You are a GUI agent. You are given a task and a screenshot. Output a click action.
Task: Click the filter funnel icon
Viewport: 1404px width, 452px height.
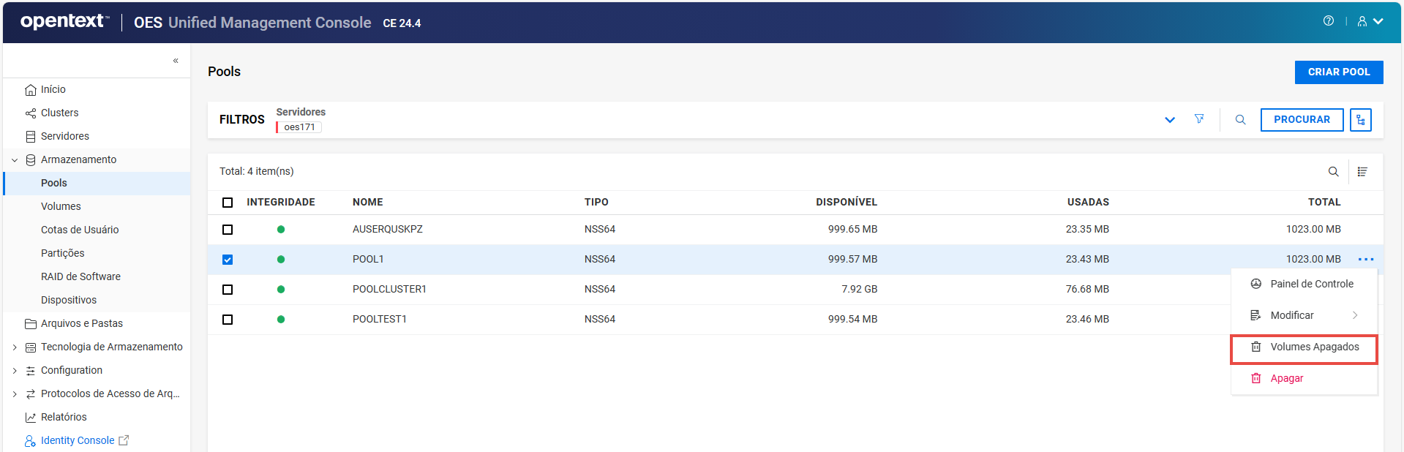coord(1199,119)
